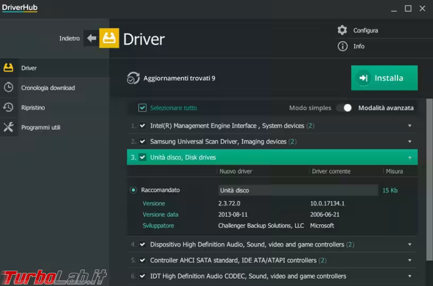Open Ripristino in sidebar
Image resolution: width=433 pixels, height=286 pixels.
(x=55, y=108)
